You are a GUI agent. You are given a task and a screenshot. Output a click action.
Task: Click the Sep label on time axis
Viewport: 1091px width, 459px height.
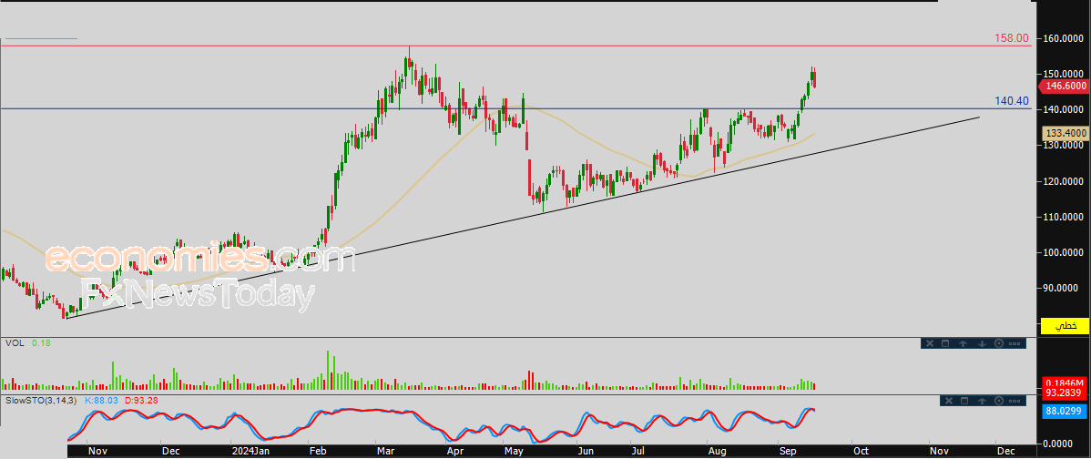point(788,451)
